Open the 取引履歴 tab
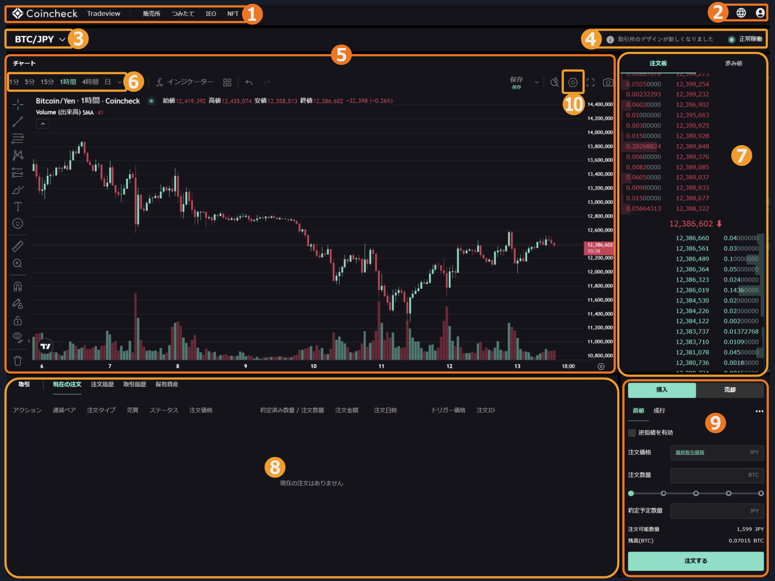Viewport: 775px width, 581px height. coord(134,384)
